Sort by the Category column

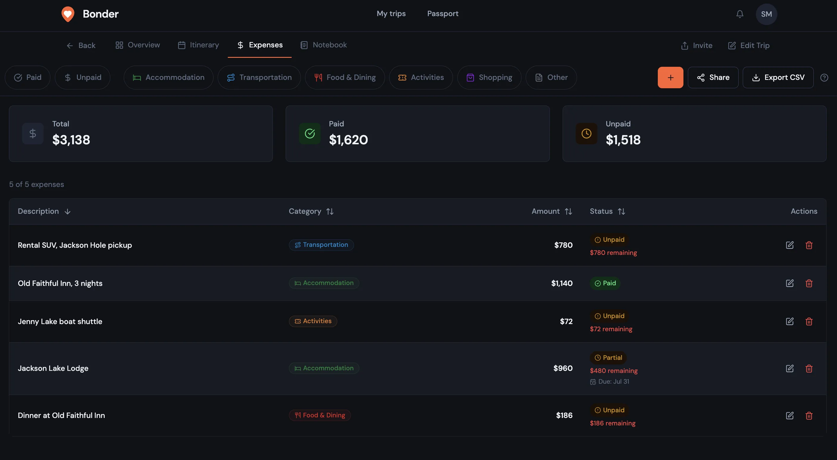click(x=311, y=211)
